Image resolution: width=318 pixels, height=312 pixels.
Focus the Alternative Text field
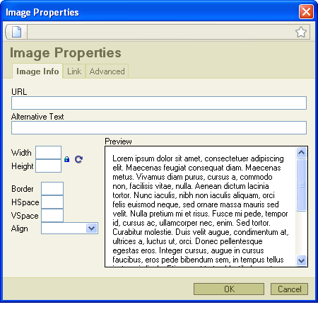tap(159, 127)
